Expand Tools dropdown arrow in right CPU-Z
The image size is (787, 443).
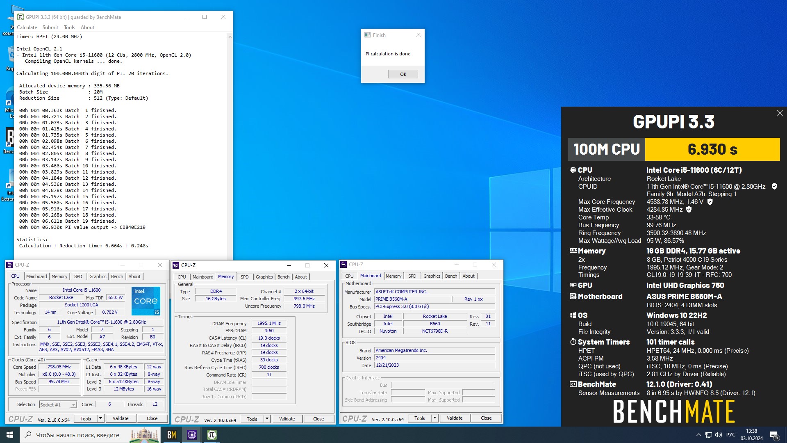tap(434, 418)
